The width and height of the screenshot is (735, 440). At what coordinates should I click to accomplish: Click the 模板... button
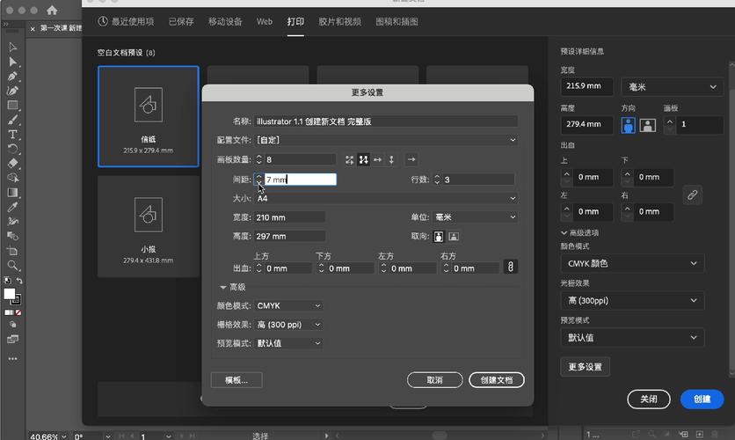pyautogui.click(x=237, y=380)
